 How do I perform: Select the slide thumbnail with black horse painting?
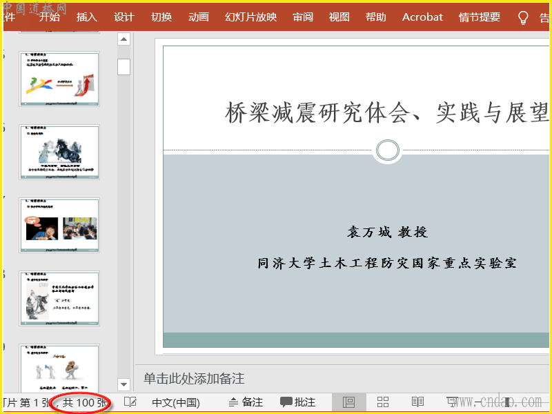point(59,152)
